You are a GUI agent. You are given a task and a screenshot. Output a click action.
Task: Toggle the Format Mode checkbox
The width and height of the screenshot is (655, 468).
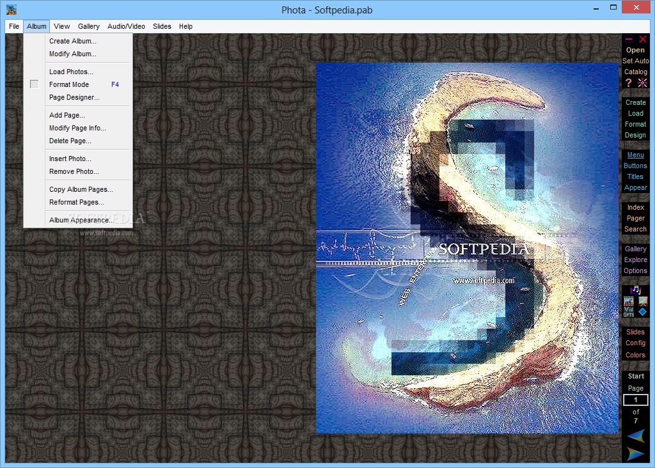[35, 84]
